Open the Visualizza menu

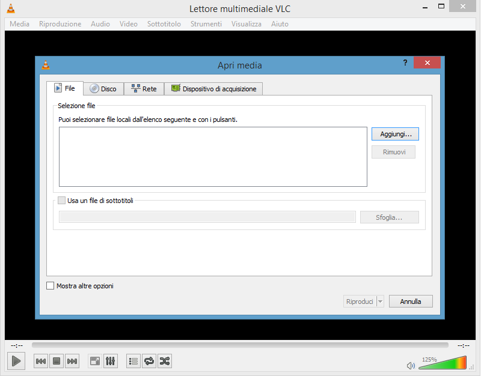tap(247, 24)
